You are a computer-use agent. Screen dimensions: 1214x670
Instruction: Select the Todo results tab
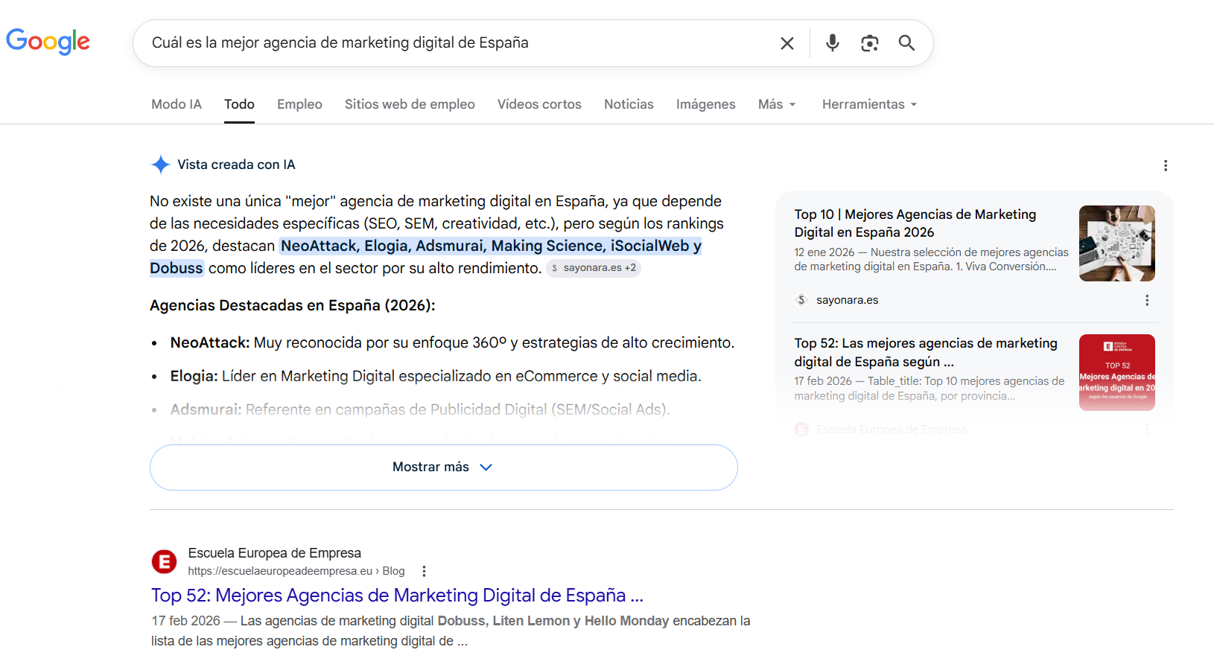(x=239, y=104)
